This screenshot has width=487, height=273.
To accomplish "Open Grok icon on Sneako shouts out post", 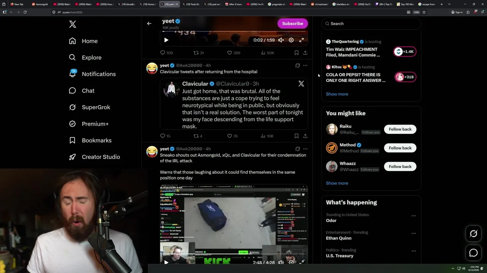I will pos(298,149).
